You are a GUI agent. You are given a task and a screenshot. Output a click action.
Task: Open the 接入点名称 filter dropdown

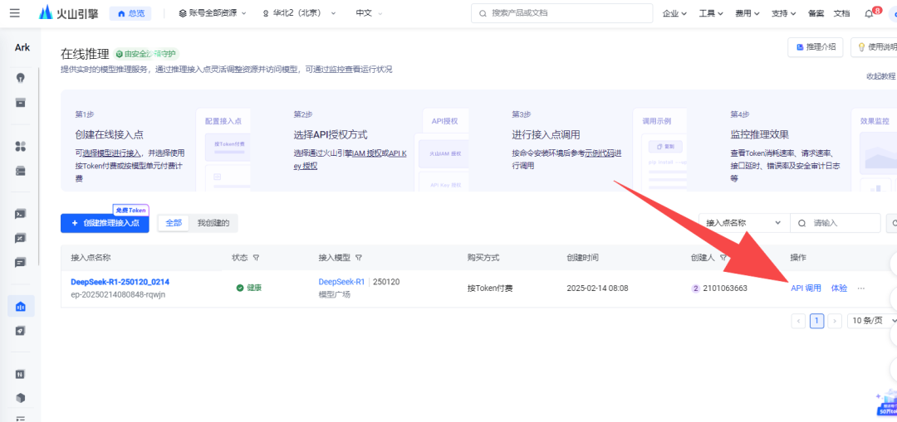click(744, 223)
